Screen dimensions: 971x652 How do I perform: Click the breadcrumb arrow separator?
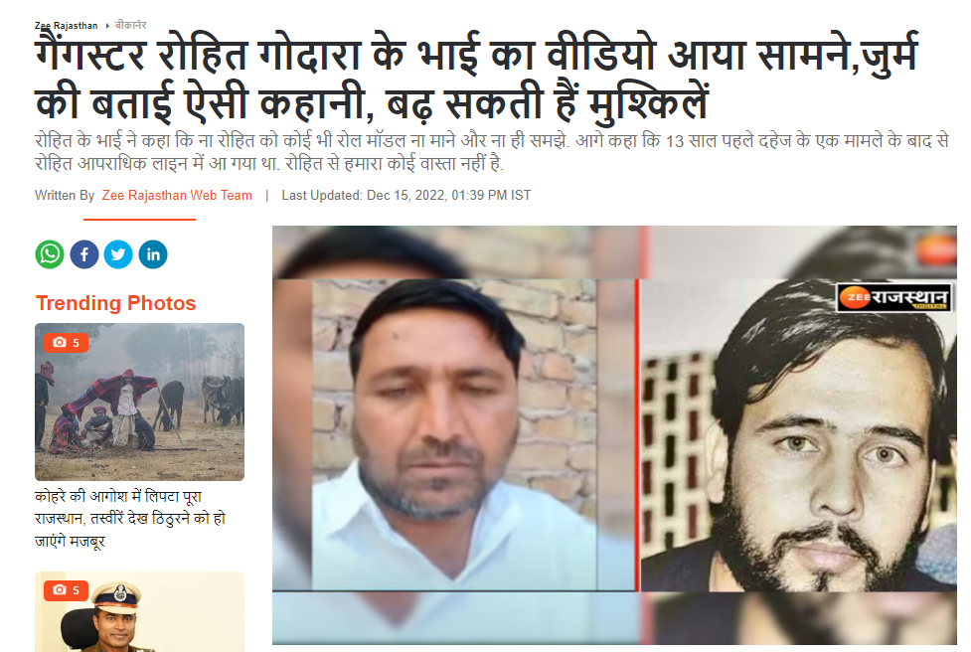coord(107,26)
